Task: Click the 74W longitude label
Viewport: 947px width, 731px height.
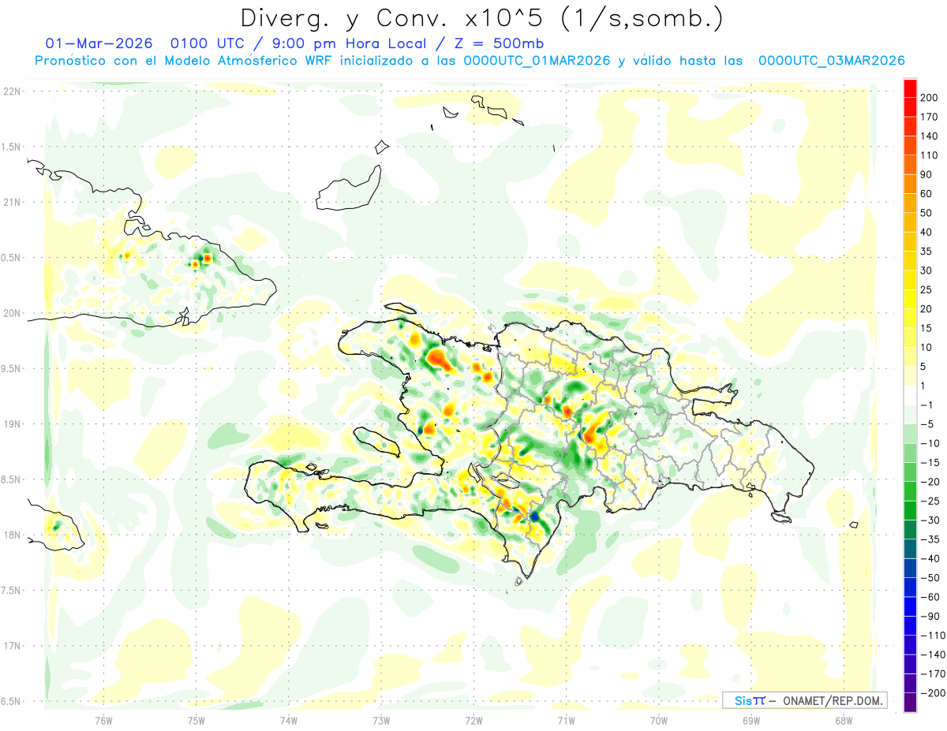Action: click(289, 720)
